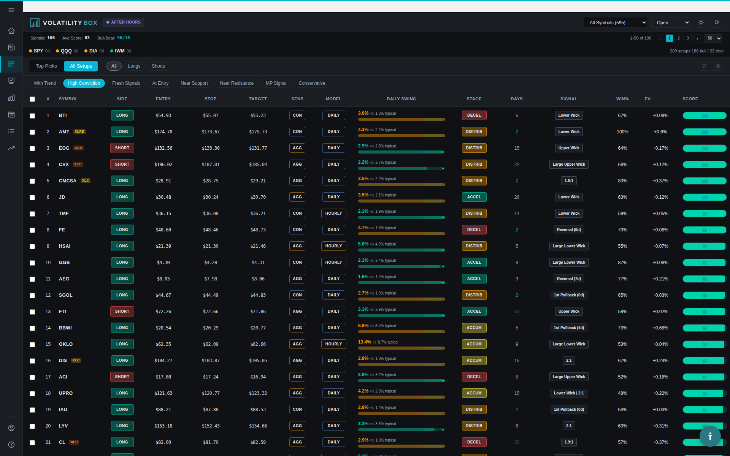Go to previous page arrow
Screen dimensions: 730x456
(660, 38)
